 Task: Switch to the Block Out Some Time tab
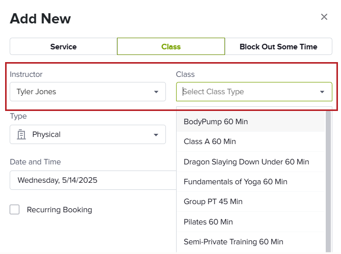[x=278, y=46]
